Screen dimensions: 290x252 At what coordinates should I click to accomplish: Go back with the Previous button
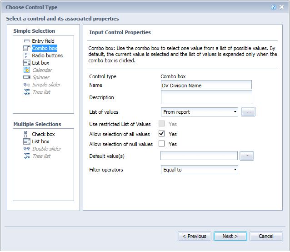pyautogui.click(x=195, y=236)
